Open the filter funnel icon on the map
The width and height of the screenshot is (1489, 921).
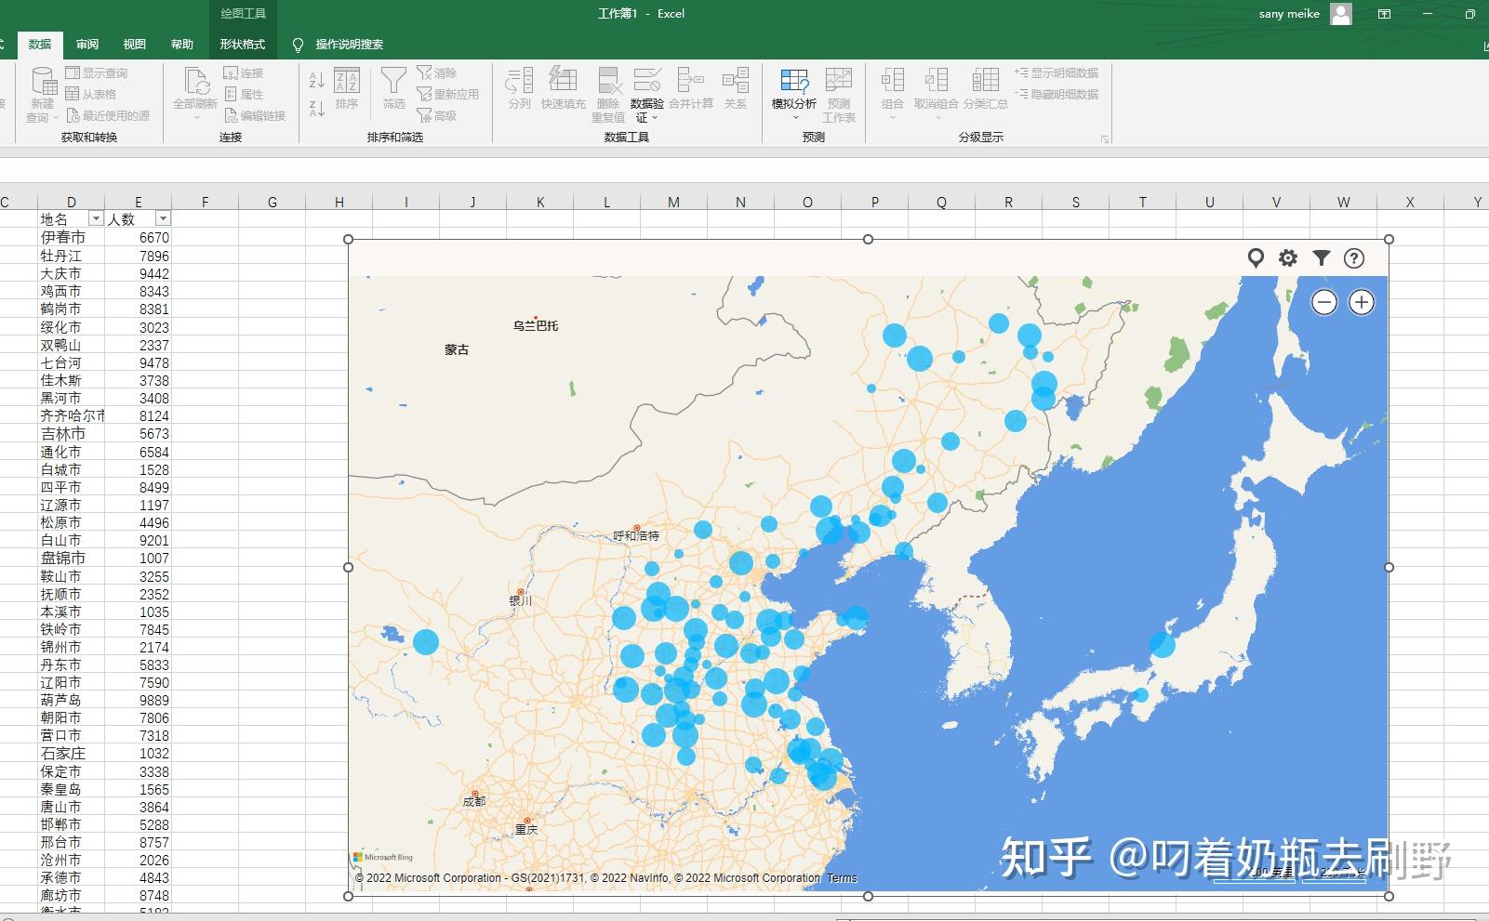click(1321, 259)
